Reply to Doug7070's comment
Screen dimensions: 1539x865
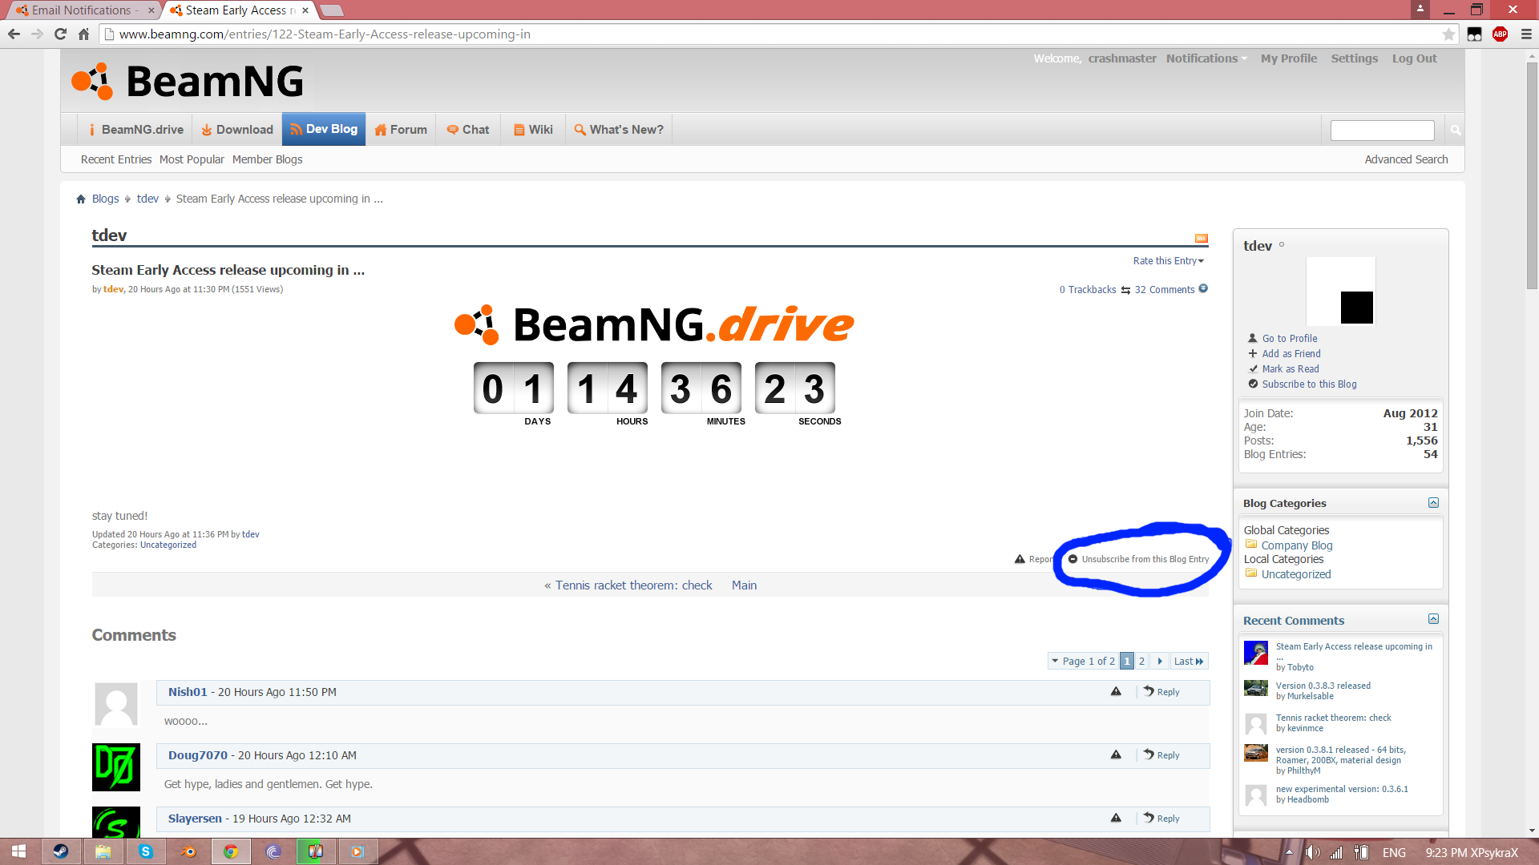[x=1162, y=755]
